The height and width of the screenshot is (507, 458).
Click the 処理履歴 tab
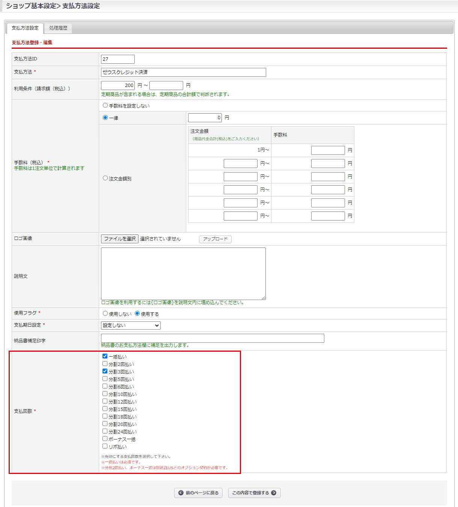pyautogui.click(x=58, y=28)
